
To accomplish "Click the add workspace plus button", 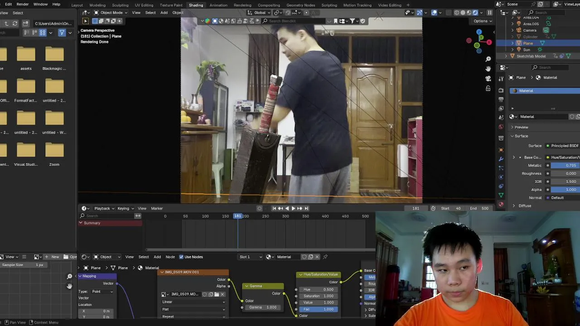I will pos(408,5).
